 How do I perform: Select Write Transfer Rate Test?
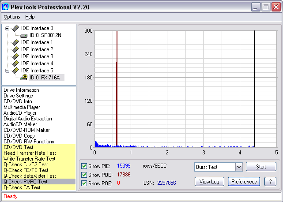pyautogui.click(x=39, y=159)
